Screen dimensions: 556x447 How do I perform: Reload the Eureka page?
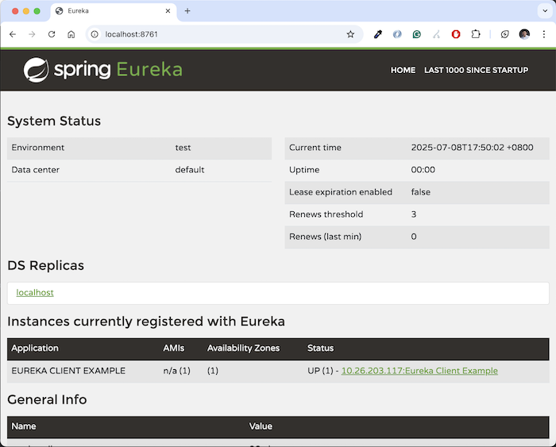[x=52, y=34]
